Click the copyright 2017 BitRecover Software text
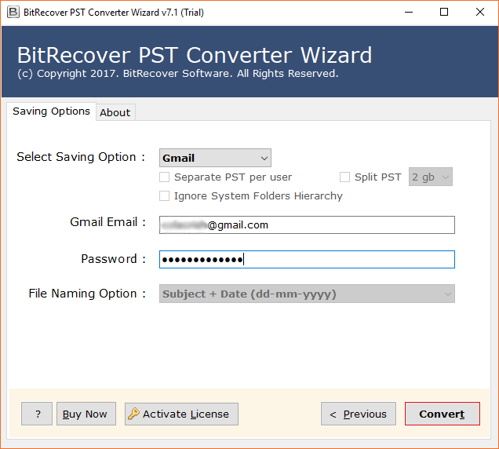 tap(178, 74)
